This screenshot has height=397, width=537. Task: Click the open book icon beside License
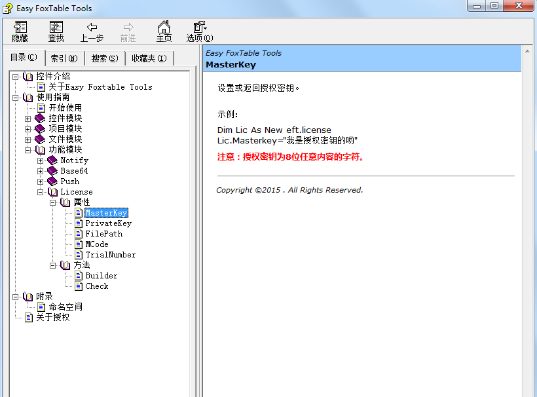[x=52, y=192]
